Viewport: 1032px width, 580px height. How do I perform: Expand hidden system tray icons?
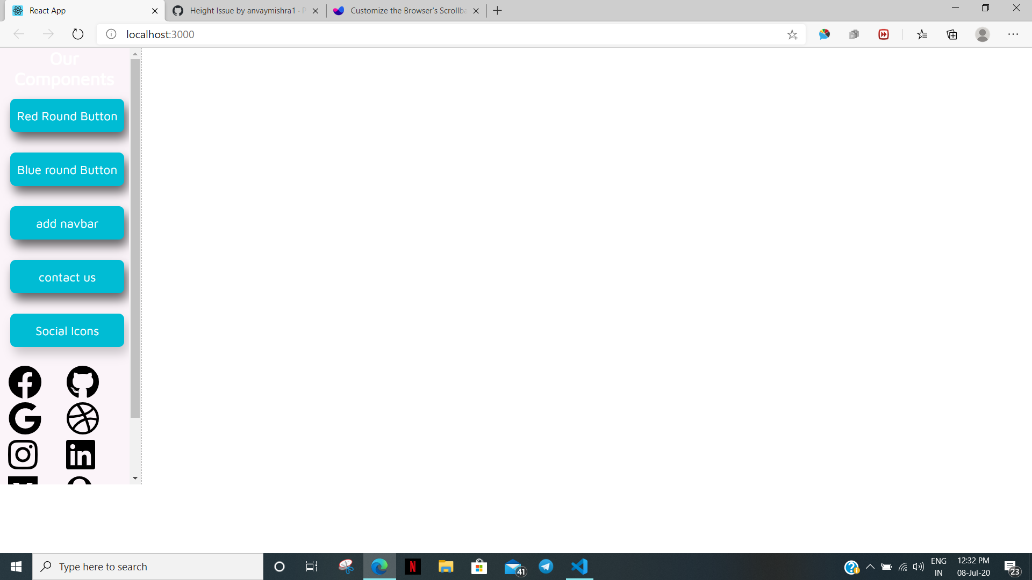(x=871, y=566)
